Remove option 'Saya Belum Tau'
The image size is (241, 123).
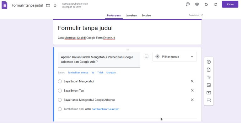[x=192, y=90]
